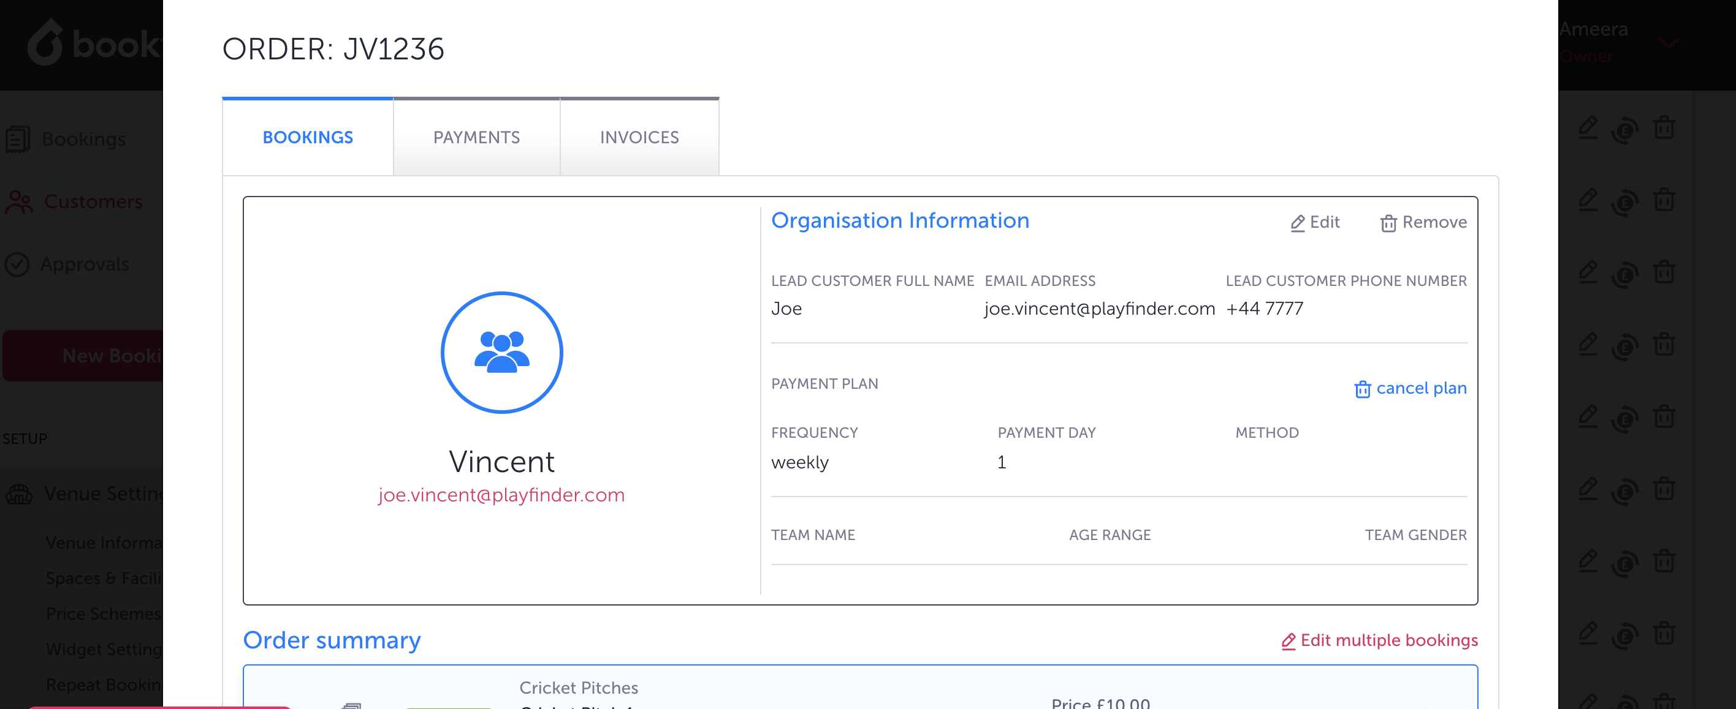Click the Remove trash icon
Screen dimensions: 1736x709
[x=1388, y=223]
